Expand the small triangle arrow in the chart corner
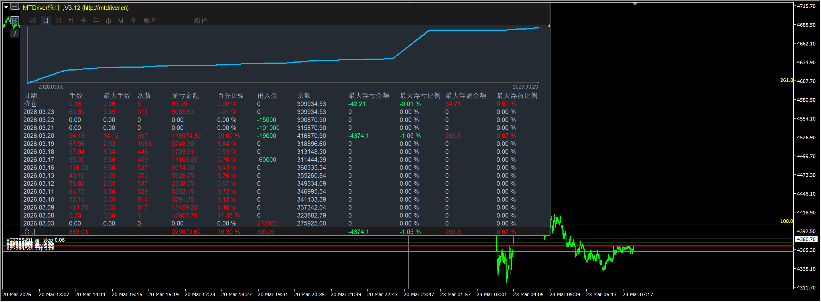Image resolution: width=821 pixels, height=302 pixels. 6,7
